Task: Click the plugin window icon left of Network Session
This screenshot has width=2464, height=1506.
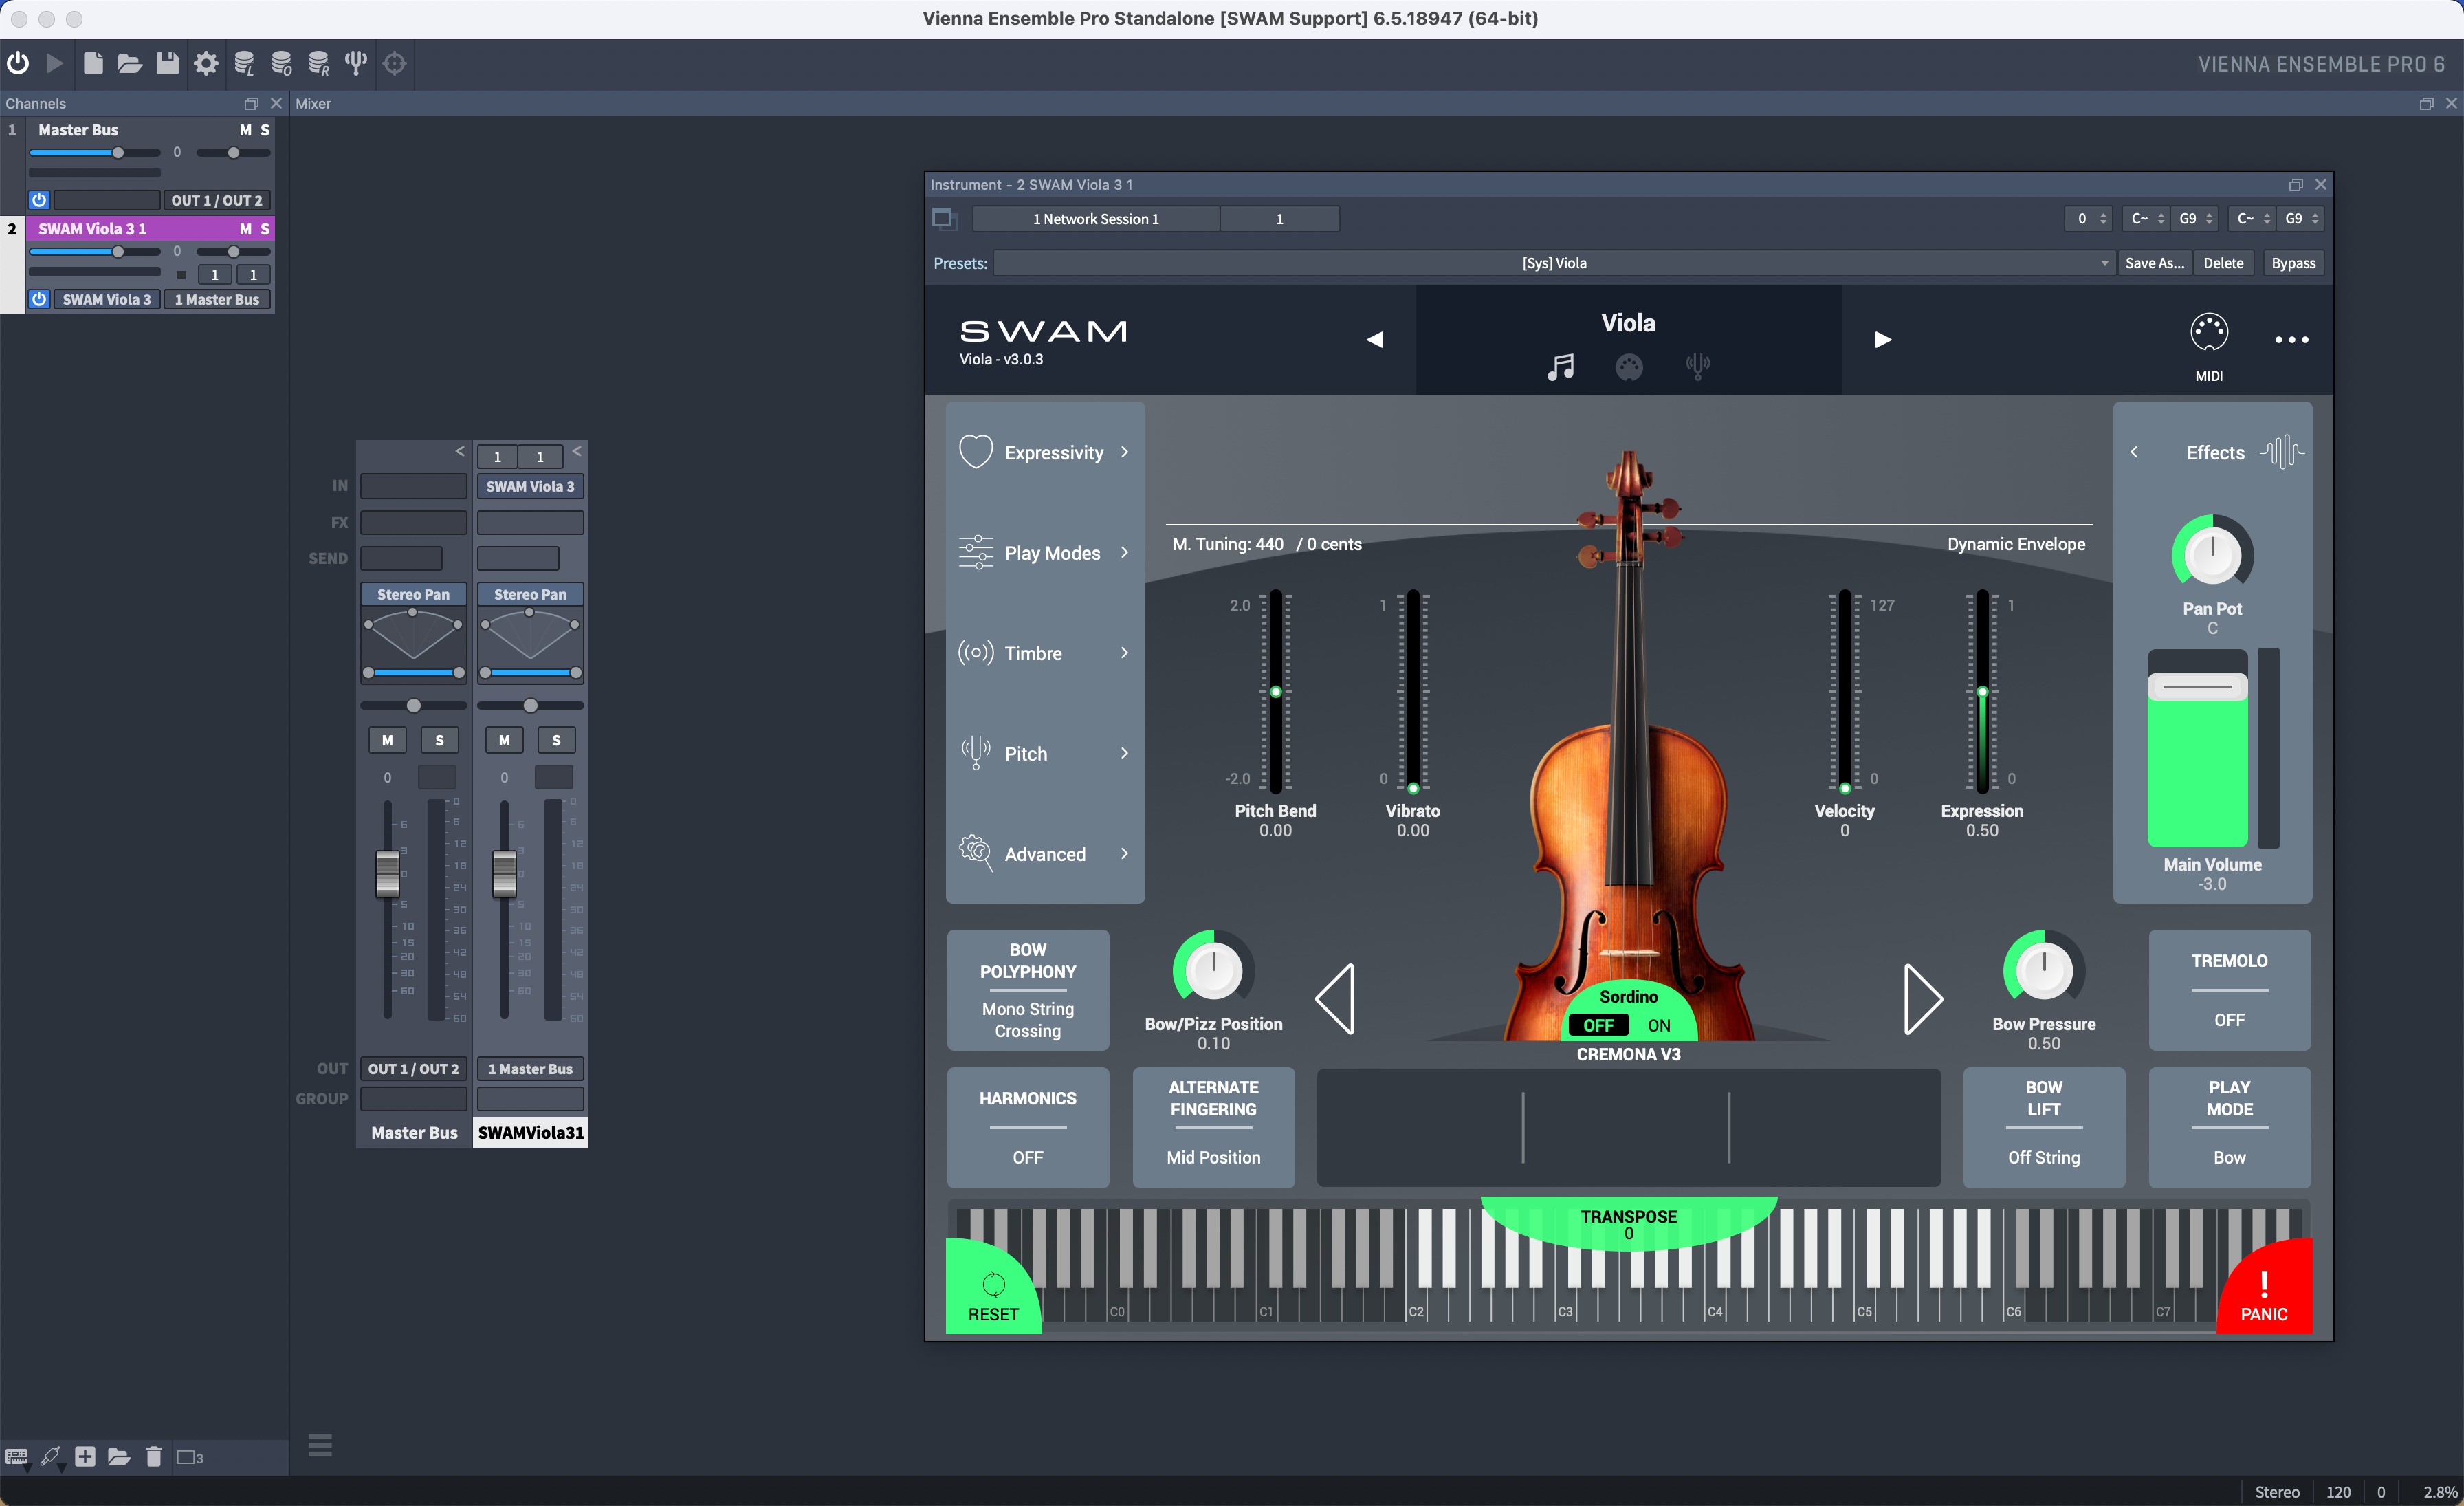Action: [944, 219]
